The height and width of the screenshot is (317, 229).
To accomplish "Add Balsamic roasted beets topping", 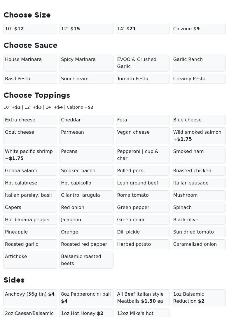I will coord(86,260).
